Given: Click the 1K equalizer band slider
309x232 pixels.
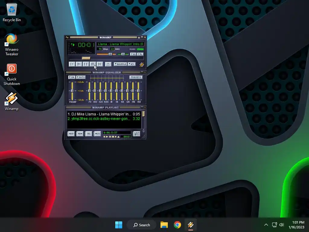Looking at the screenshot, I should tap(111, 91).
